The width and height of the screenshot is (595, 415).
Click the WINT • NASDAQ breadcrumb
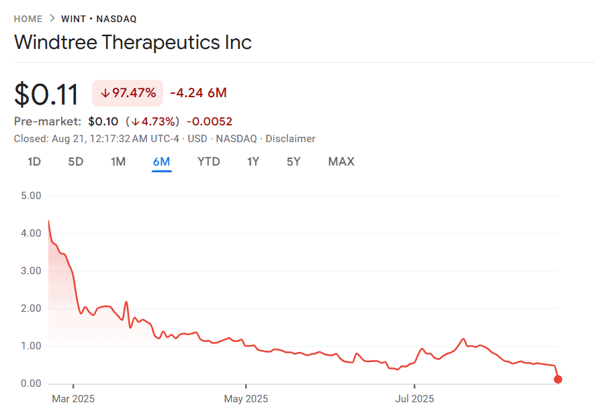pyautogui.click(x=99, y=19)
